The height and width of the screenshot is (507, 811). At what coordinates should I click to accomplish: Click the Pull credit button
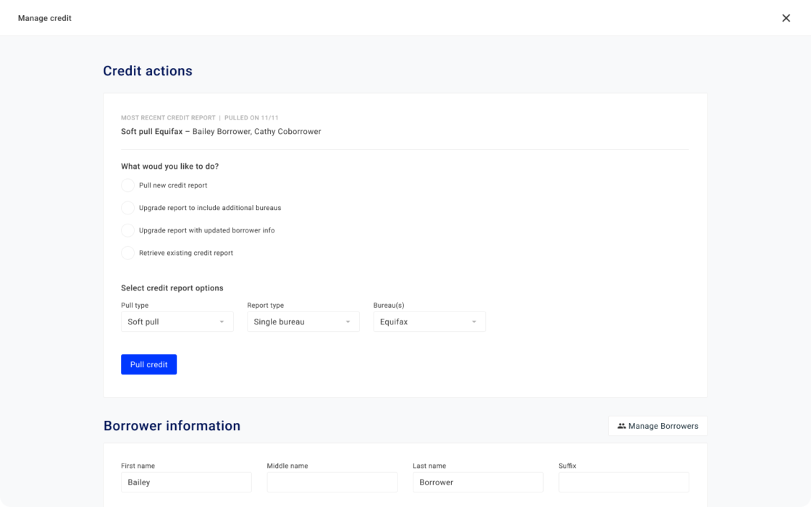point(148,364)
